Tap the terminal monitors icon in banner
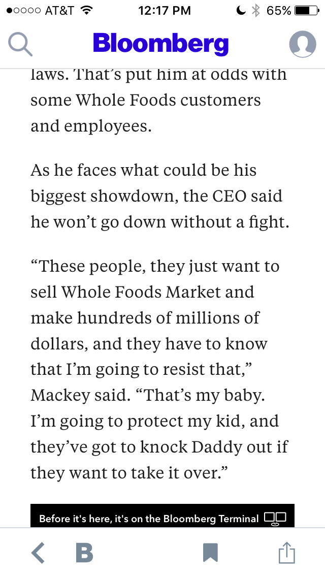 pos(275,519)
